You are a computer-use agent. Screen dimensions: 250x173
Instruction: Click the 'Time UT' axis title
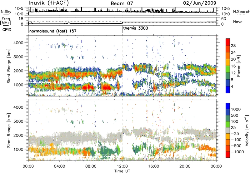pyautogui.click(x=122, y=171)
